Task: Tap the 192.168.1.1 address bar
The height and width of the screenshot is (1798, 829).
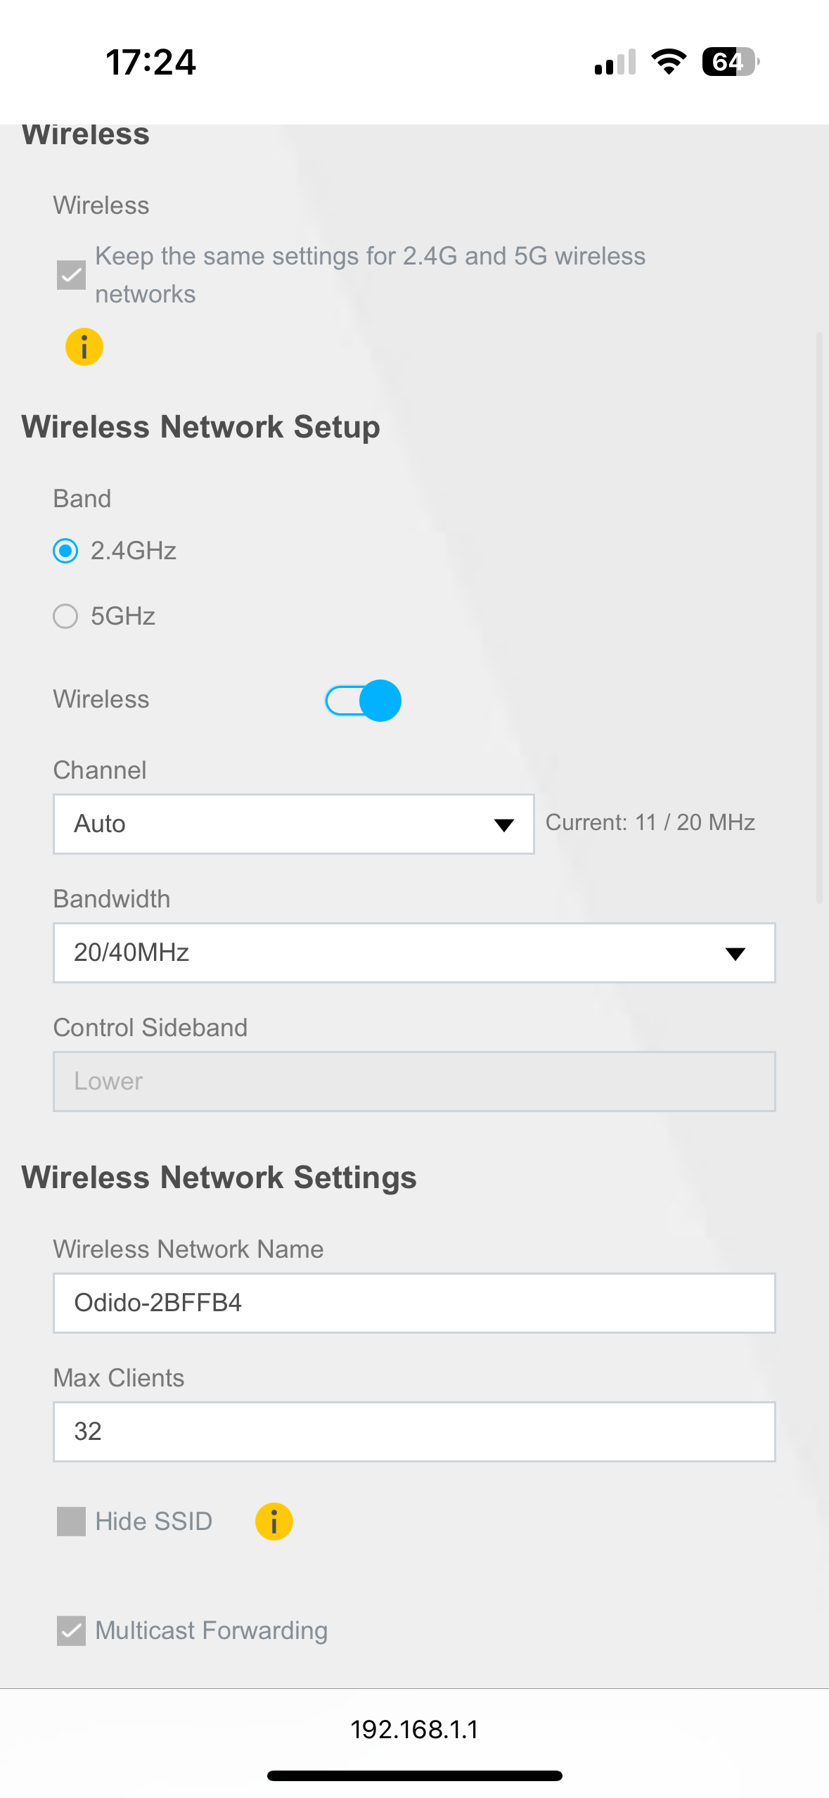Action: (414, 1729)
